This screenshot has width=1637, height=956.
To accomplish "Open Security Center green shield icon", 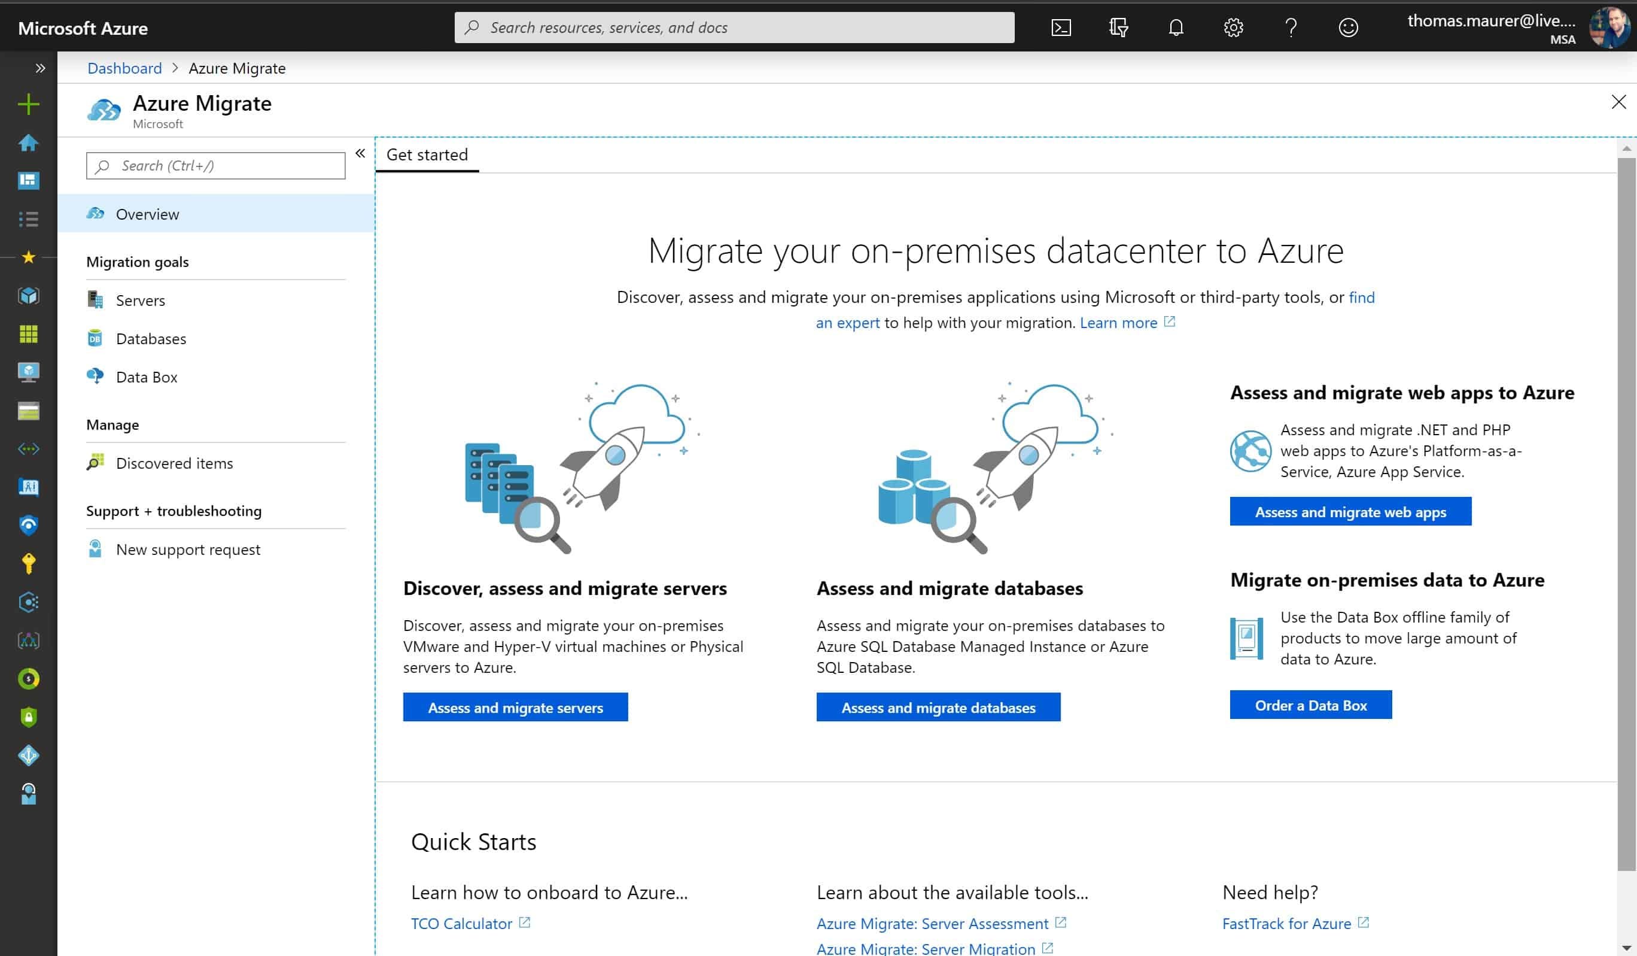I will click(x=29, y=717).
